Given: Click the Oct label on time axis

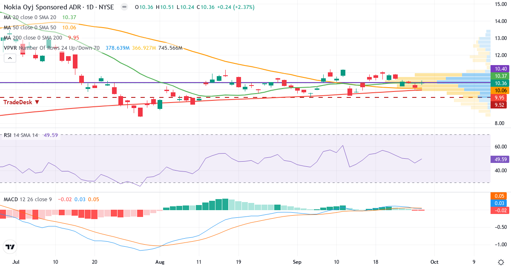Looking at the screenshot, I should pyautogui.click(x=434, y=262).
